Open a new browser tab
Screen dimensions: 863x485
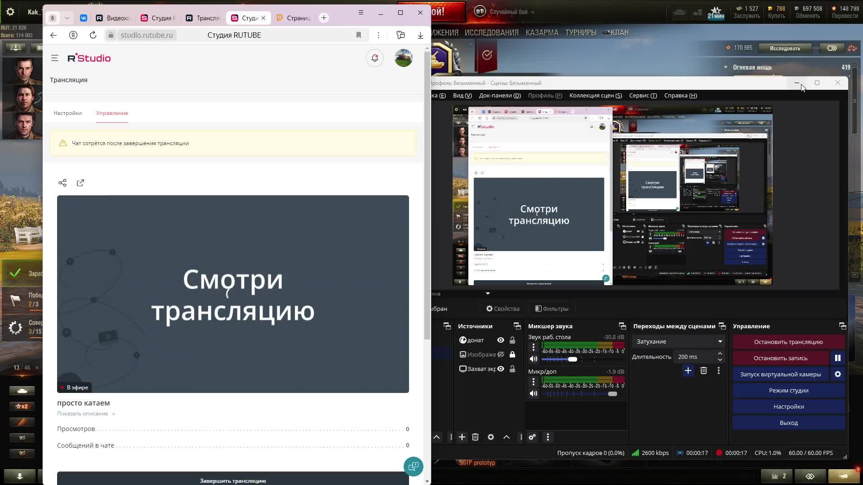tap(324, 18)
